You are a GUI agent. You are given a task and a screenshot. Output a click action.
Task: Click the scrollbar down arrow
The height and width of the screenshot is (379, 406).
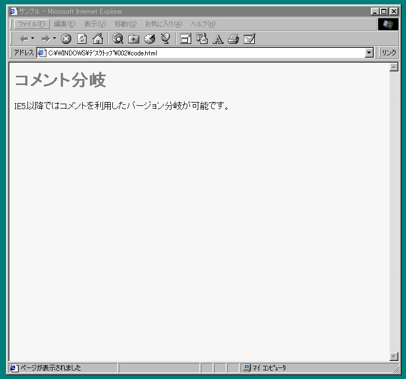(x=394, y=357)
